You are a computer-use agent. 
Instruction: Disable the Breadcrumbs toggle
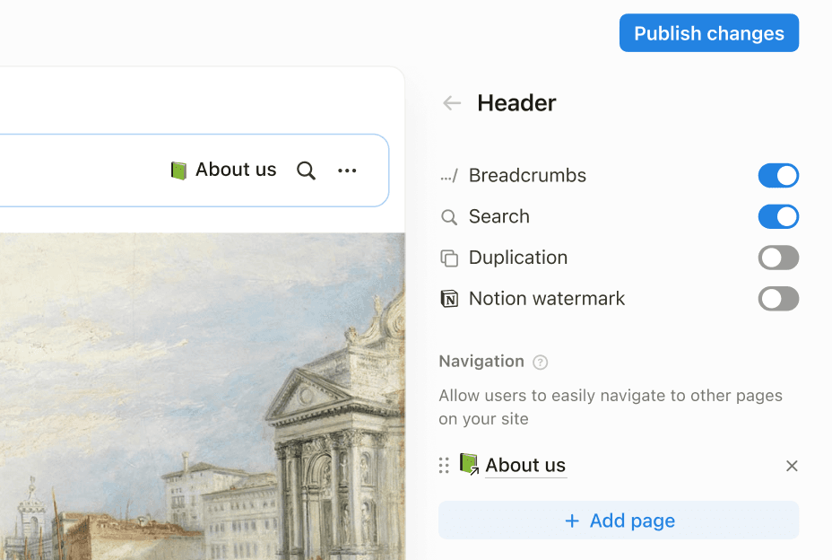click(x=778, y=176)
